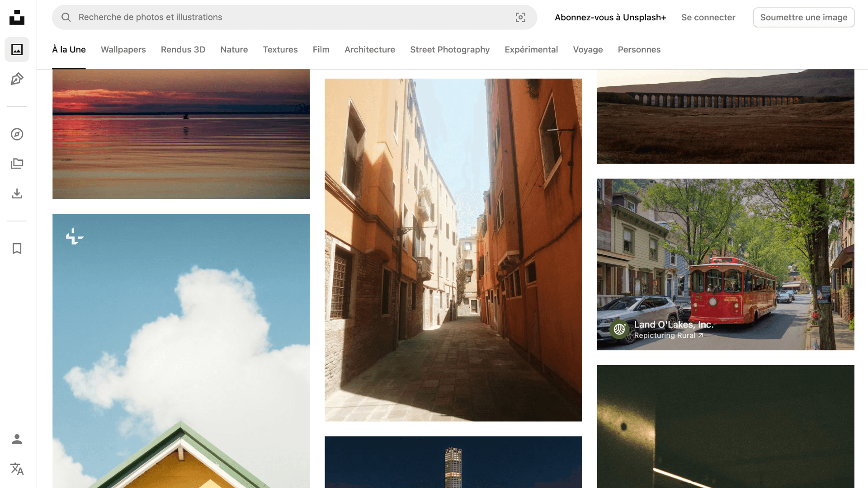This screenshot has width=868, height=488.
Task: Open the Illustrations pen icon
Action: (17, 79)
